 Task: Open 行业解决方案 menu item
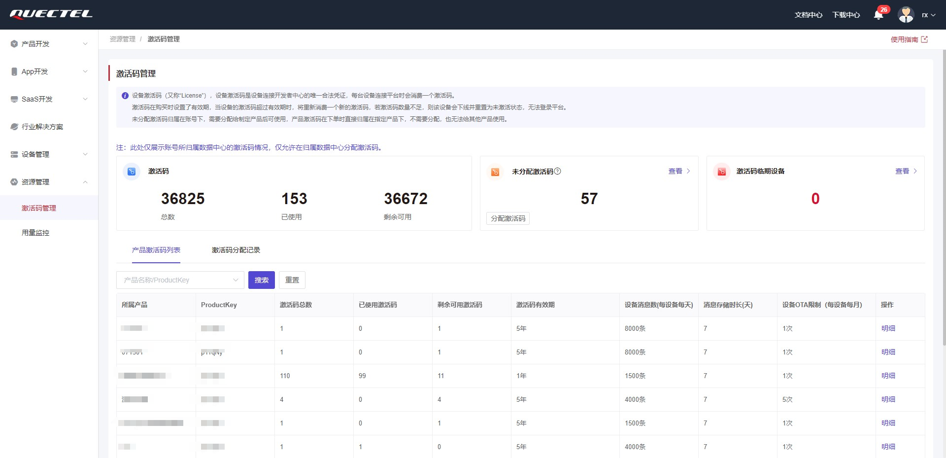[x=49, y=127]
